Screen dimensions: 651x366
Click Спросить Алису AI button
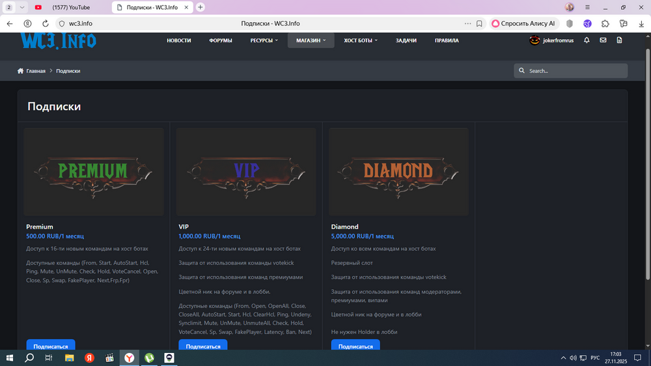click(x=523, y=23)
